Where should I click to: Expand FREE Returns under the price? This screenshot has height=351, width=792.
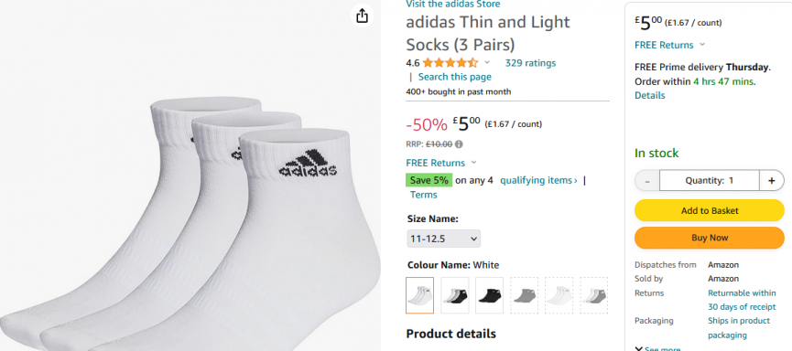[441, 163]
